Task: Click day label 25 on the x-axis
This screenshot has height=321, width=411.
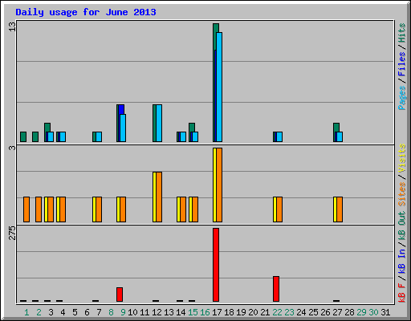Action: (x=313, y=312)
